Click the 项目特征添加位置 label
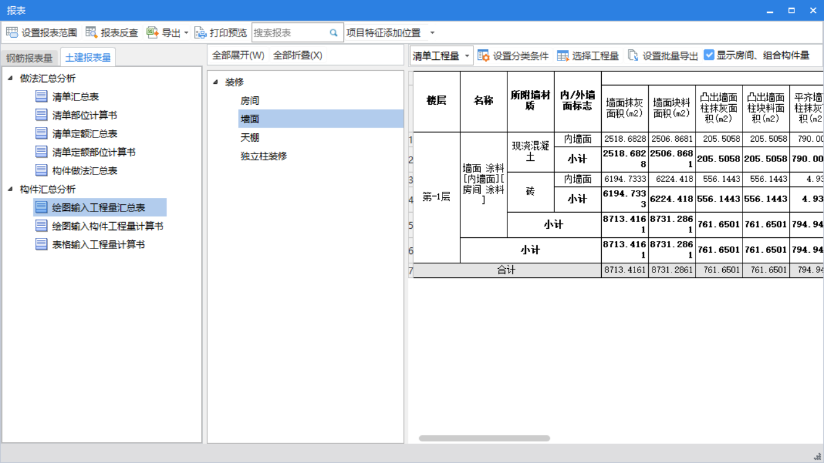Image resolution: width=824 pixels, height=463 pixels. [383, 33]
